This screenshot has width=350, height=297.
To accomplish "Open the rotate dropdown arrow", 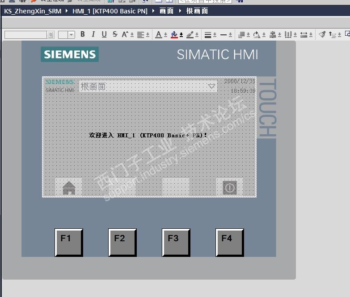I will (x=264, y=35).
